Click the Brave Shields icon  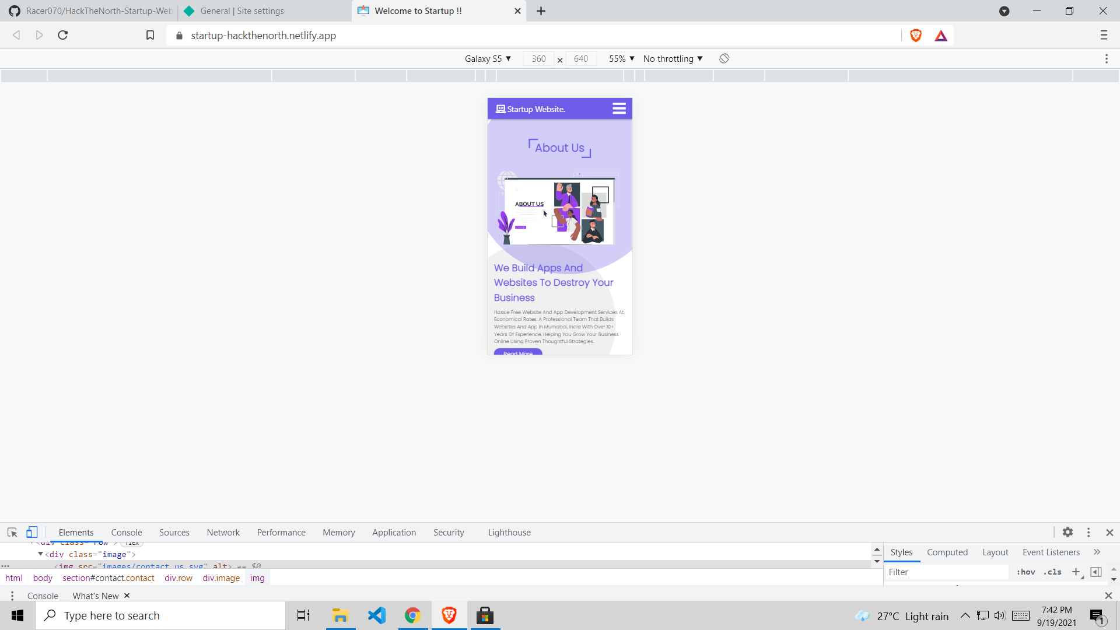[916, 36]
